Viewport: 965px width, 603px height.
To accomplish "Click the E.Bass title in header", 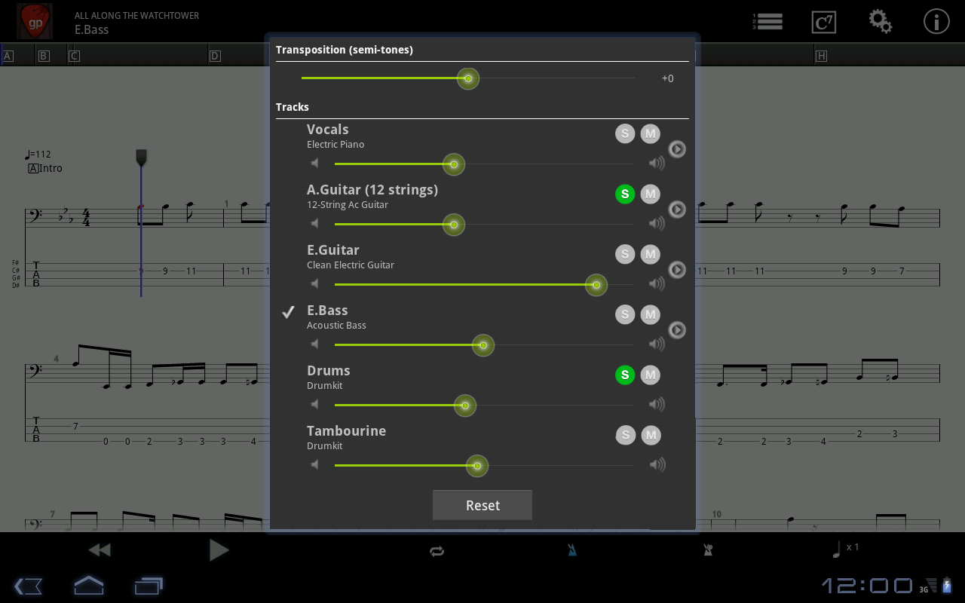I will (x=91, y=30).
